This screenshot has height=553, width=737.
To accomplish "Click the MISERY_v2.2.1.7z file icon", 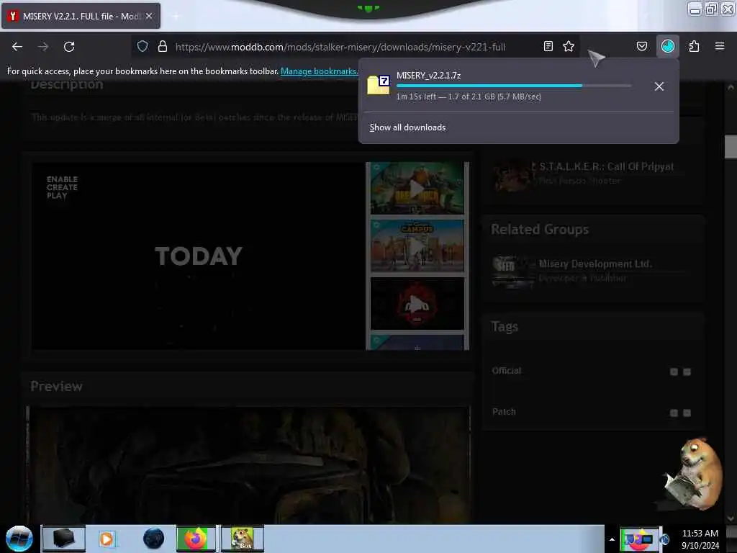I will click(379, 85).
